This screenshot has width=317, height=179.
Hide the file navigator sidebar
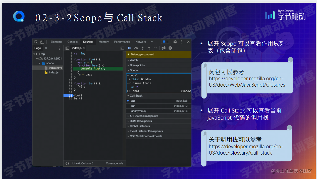(x=67, y=48)
